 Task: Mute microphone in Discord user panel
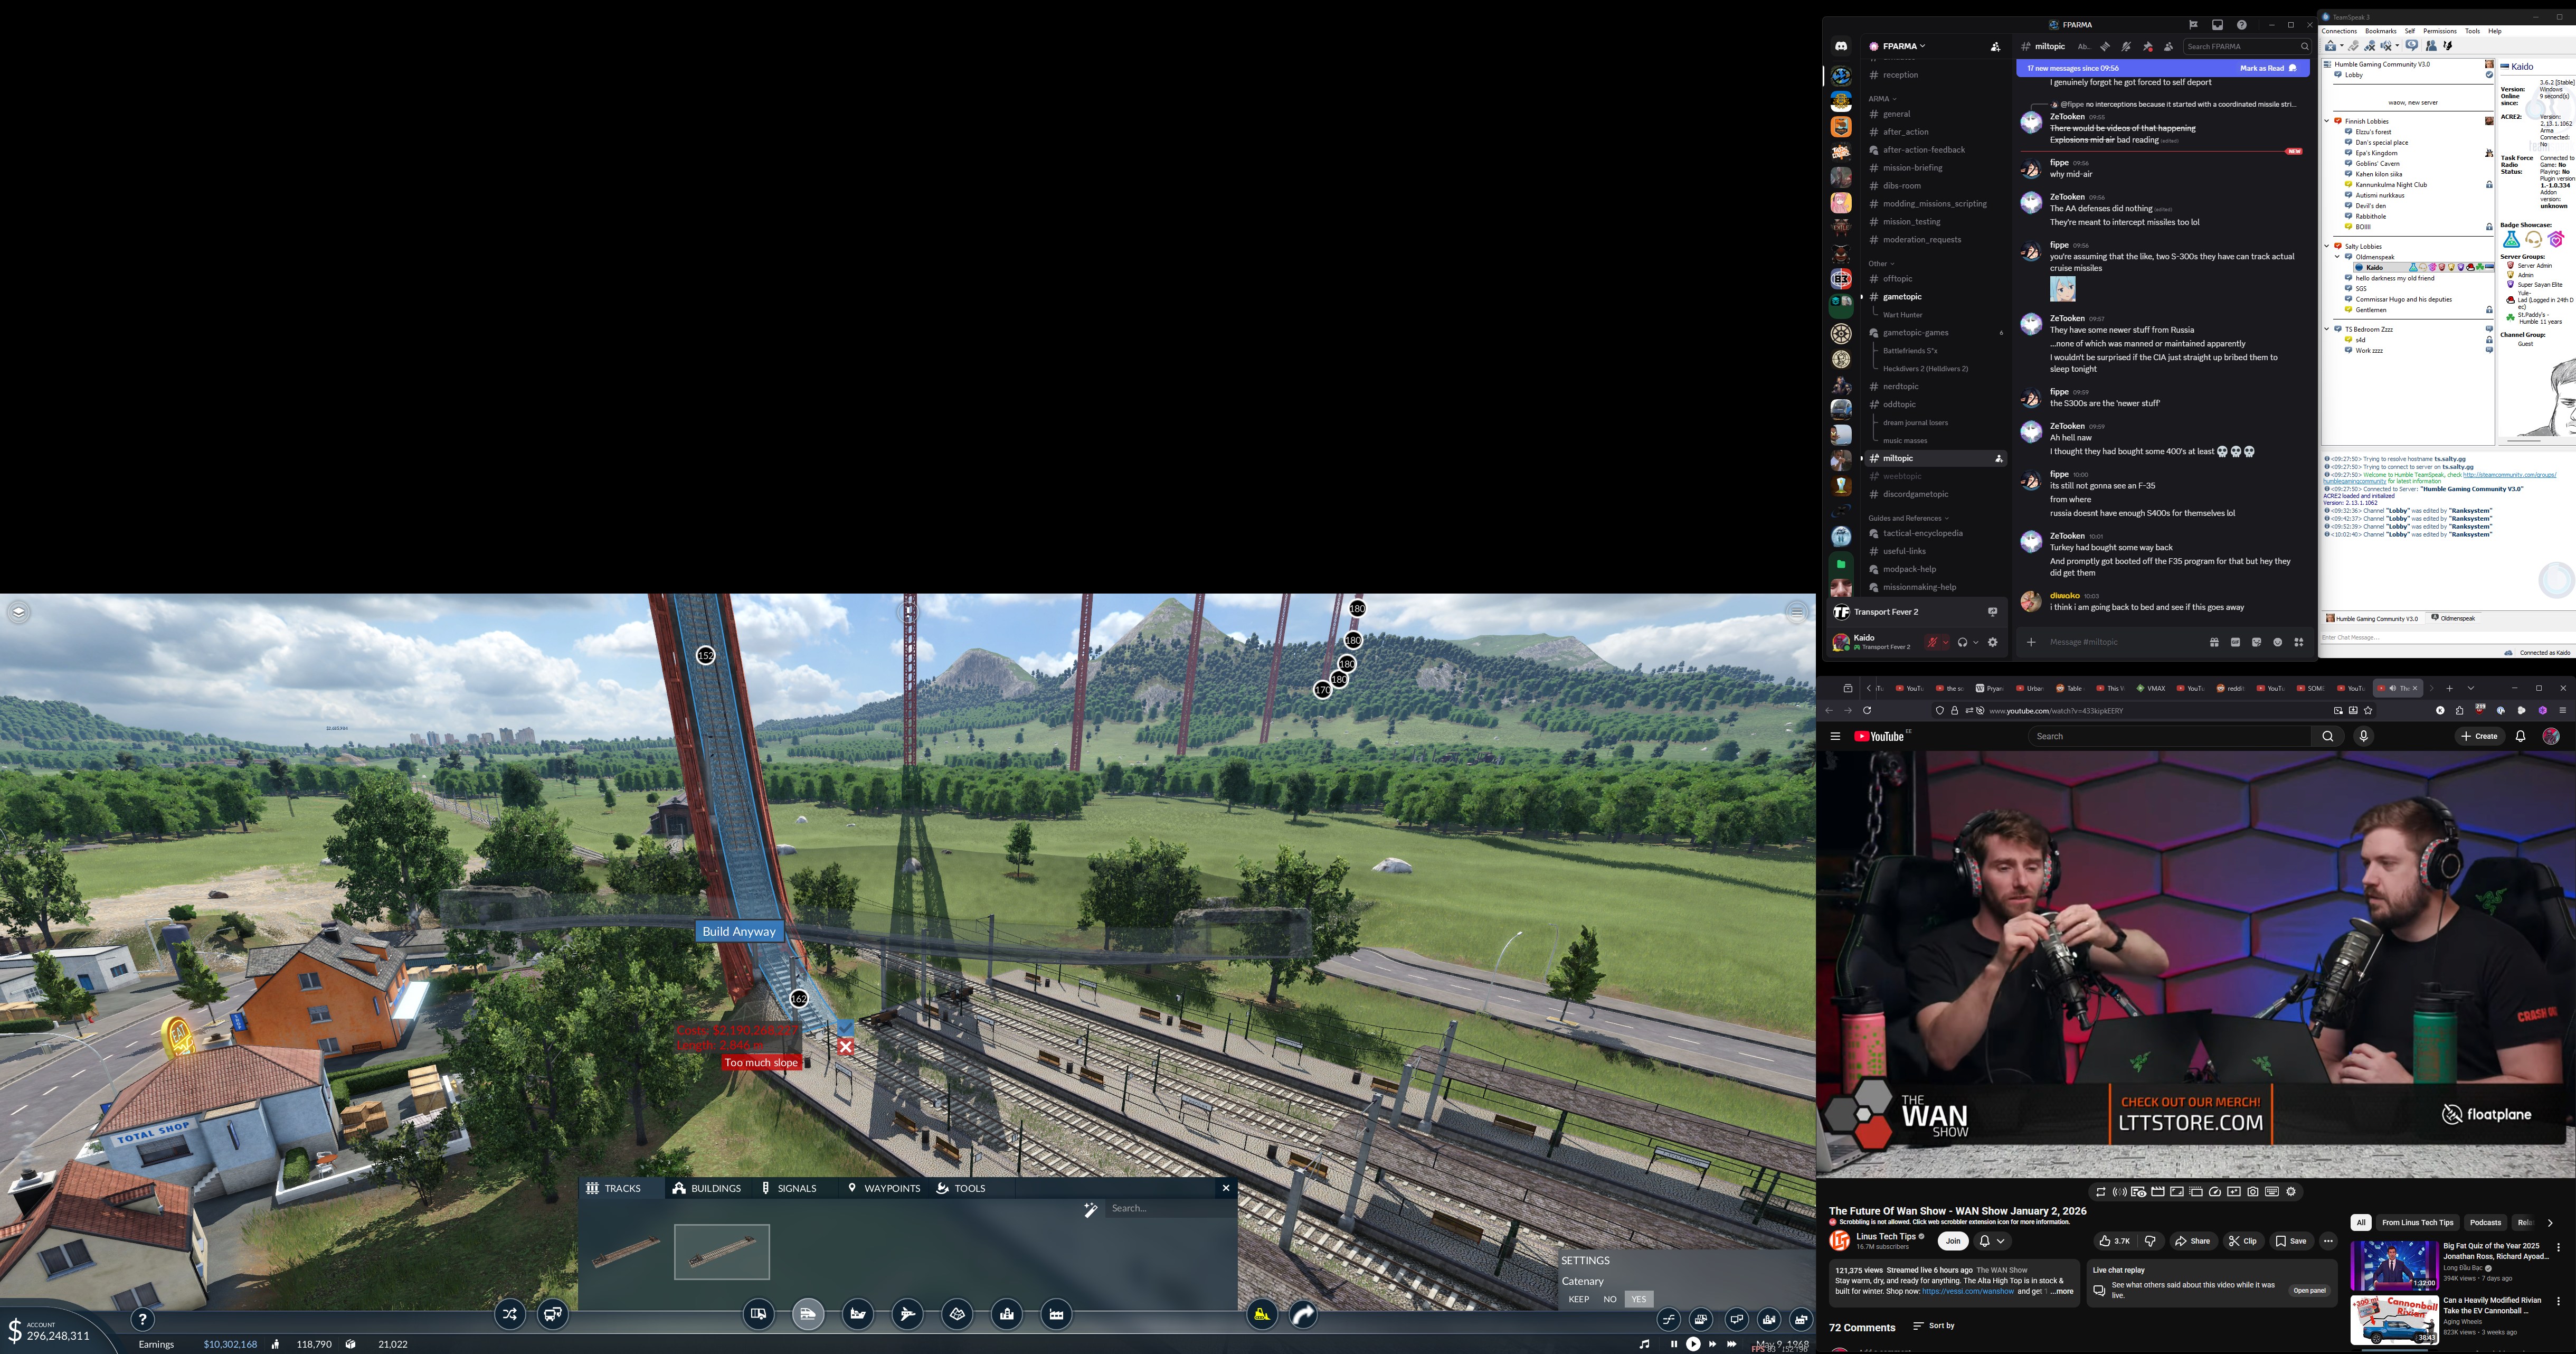pyautogui.click(x=1933, y=643)
